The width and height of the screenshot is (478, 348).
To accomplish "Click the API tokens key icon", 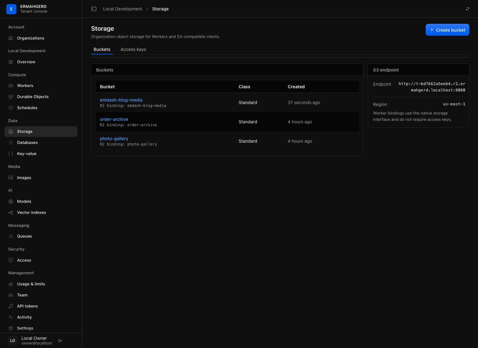I will [x=11, y=306].
